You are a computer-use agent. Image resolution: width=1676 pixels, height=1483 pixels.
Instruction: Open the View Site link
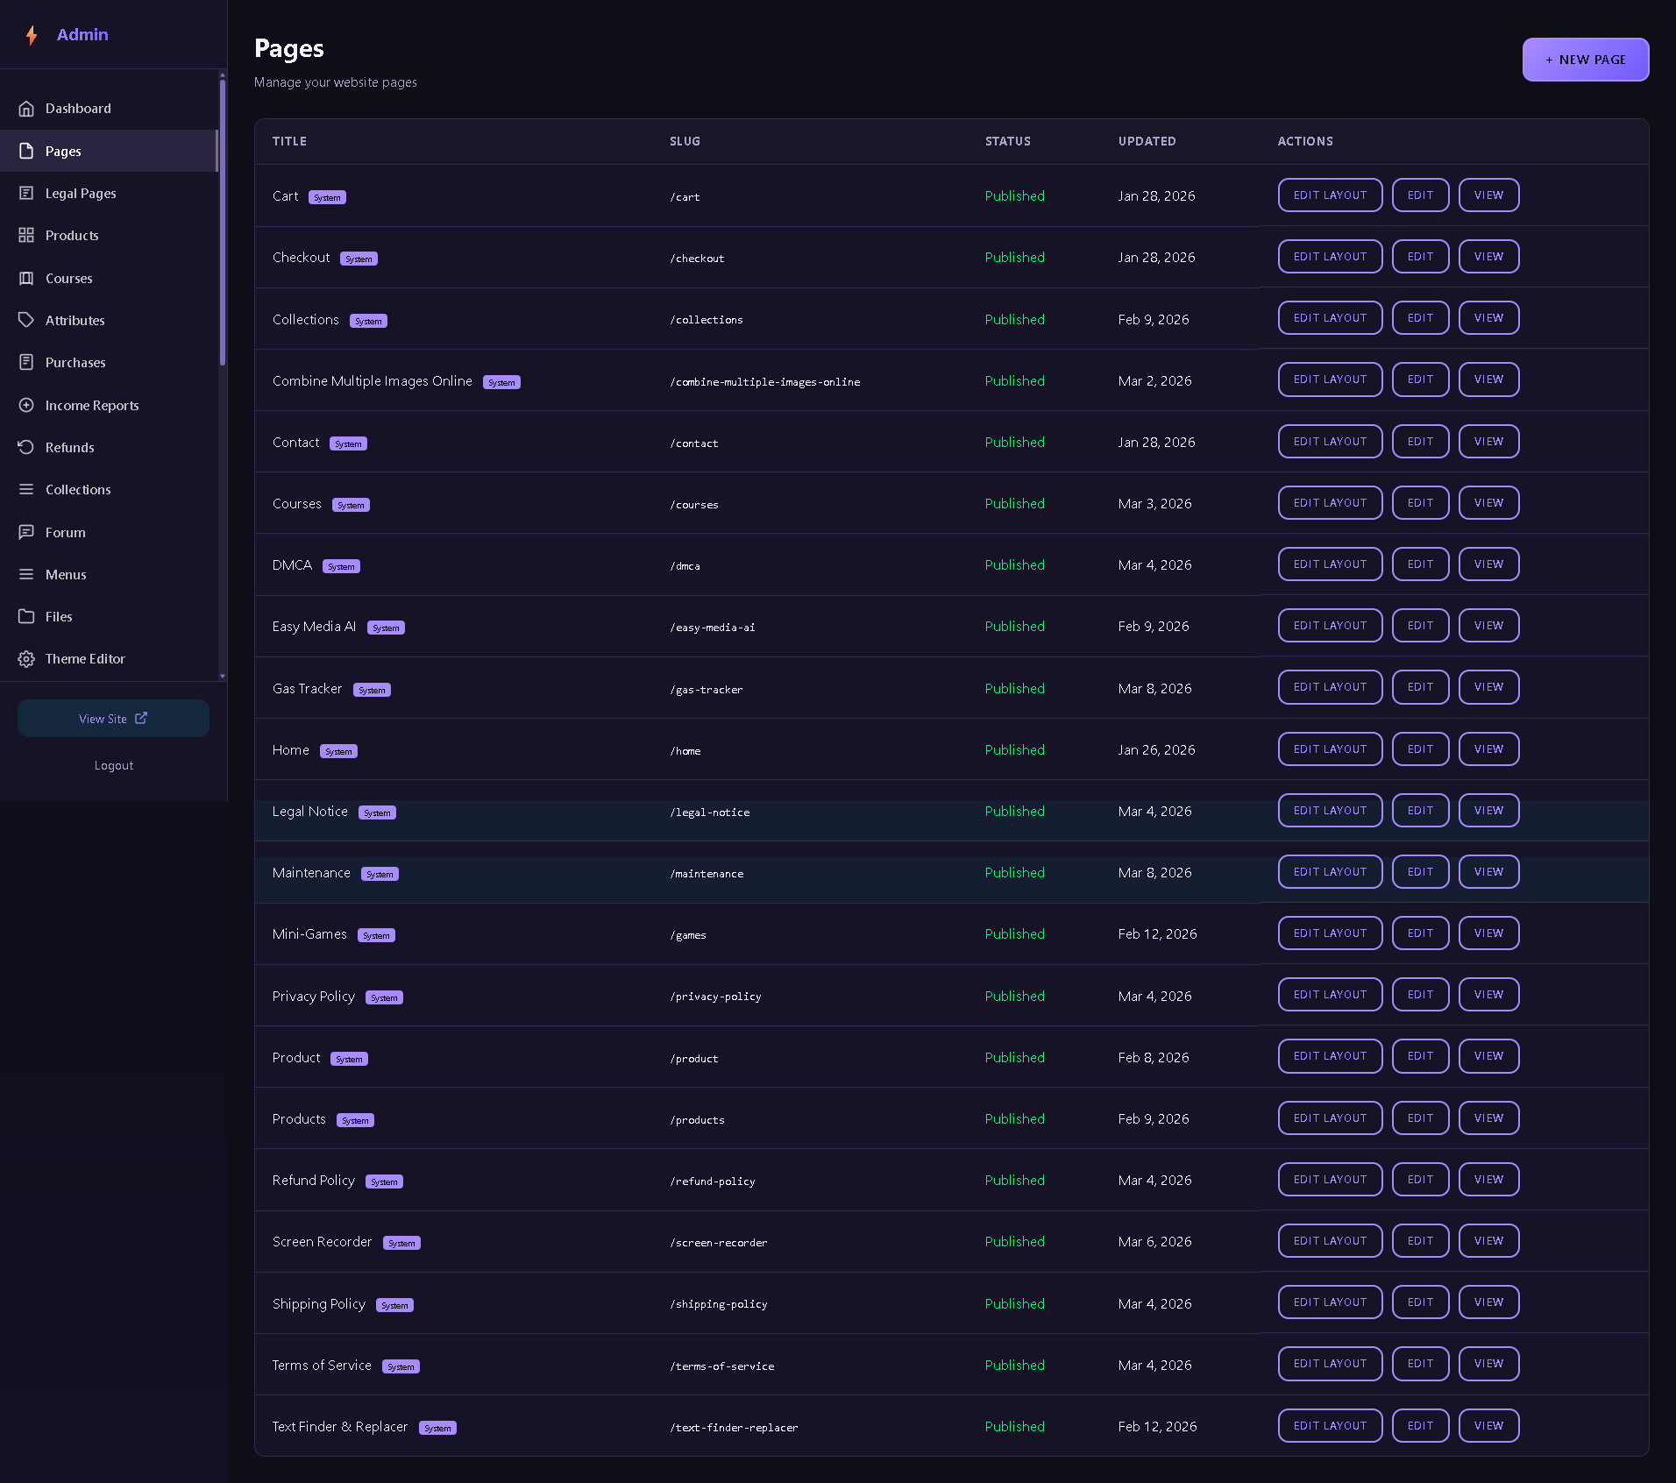click(113, 719)
